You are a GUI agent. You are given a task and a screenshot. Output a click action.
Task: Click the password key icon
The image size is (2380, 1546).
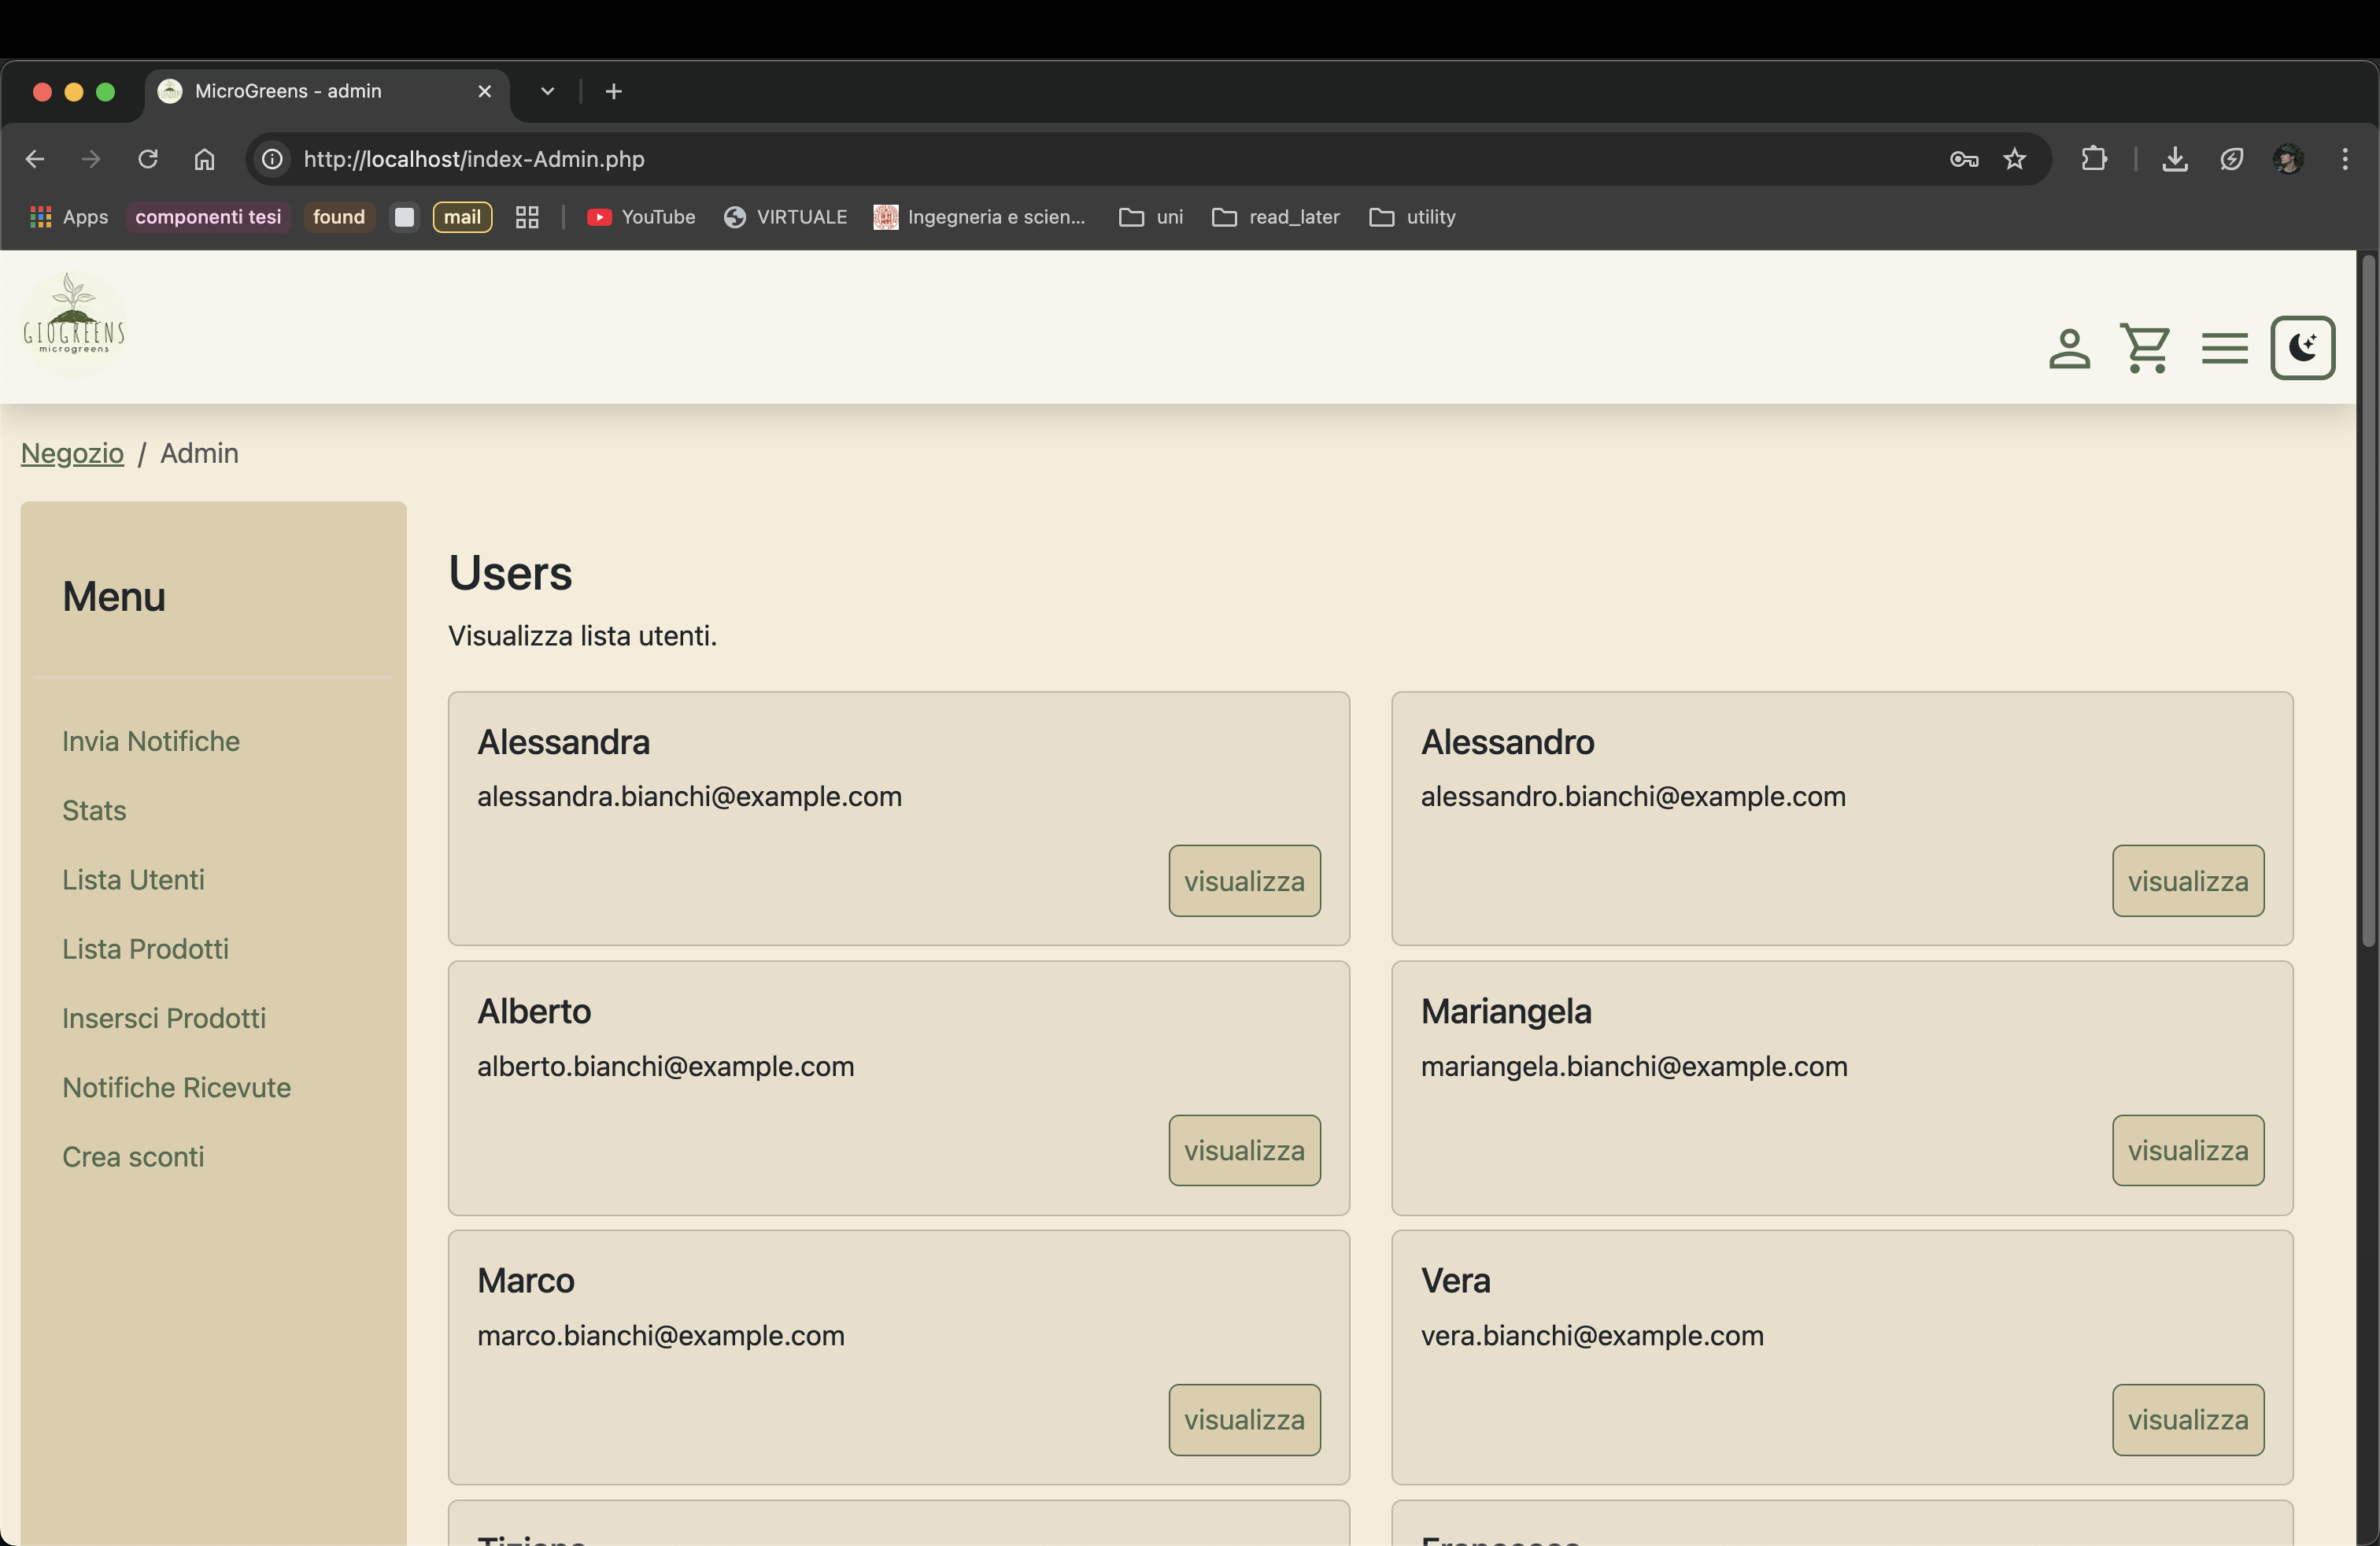(x=1963, y=159)
